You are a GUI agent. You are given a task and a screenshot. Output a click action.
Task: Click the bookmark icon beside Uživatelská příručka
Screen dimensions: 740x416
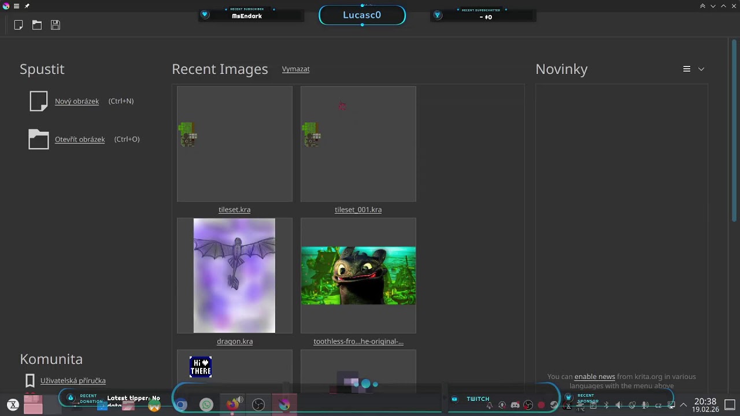30,381
